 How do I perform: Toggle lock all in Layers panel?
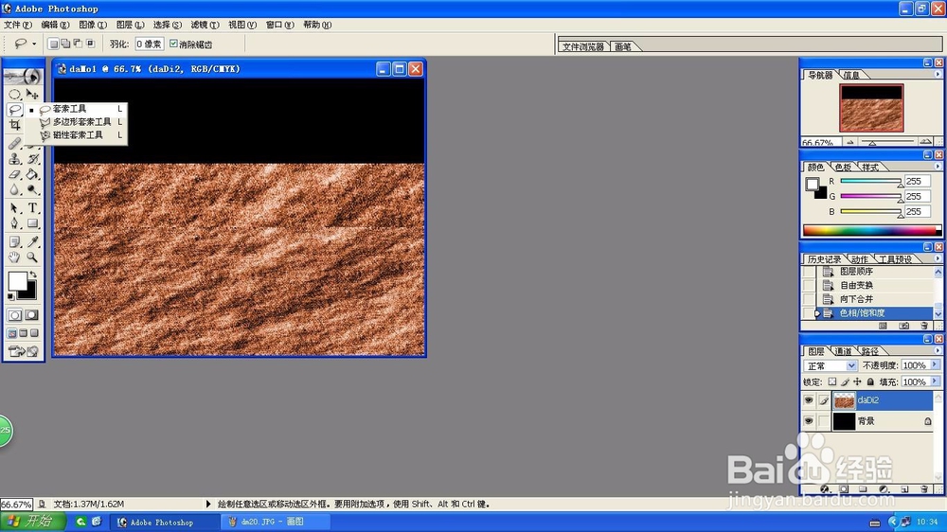point(870,381)
